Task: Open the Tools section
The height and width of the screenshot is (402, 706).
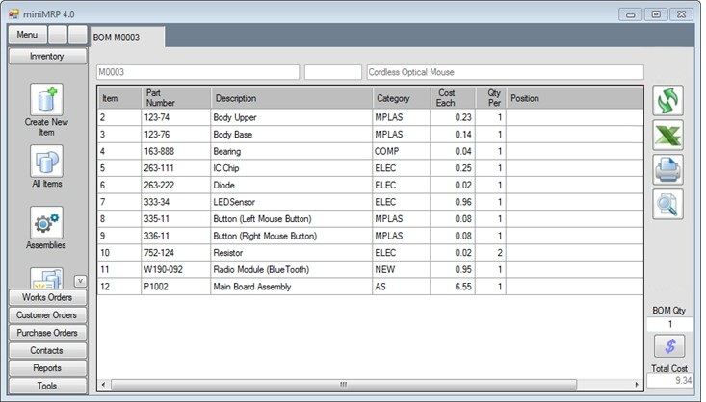Action: click(x=46, y=386)
